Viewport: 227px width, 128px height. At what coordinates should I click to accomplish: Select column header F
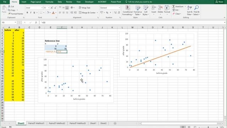point(62,27)
